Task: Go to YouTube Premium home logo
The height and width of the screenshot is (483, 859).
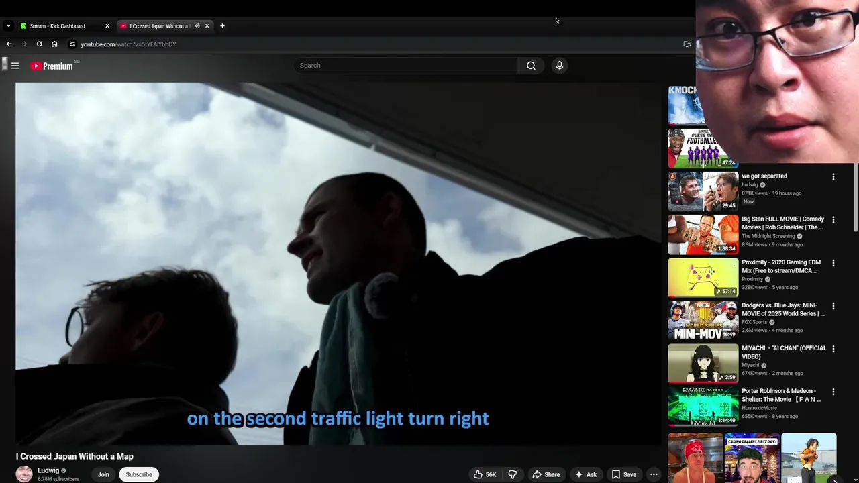Action: click(52, 66)
